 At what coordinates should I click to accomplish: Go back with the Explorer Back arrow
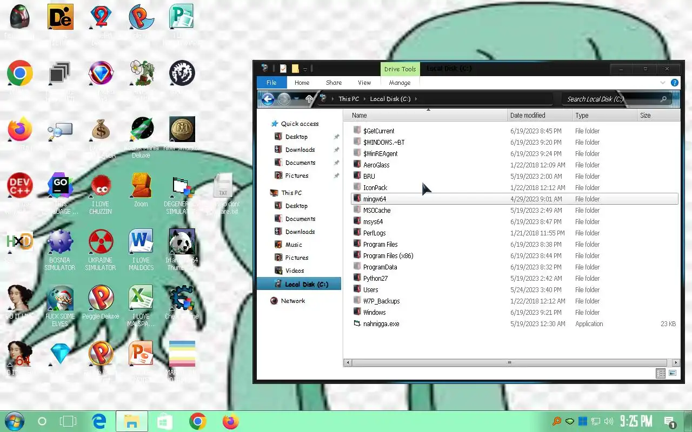pos(268,99)
